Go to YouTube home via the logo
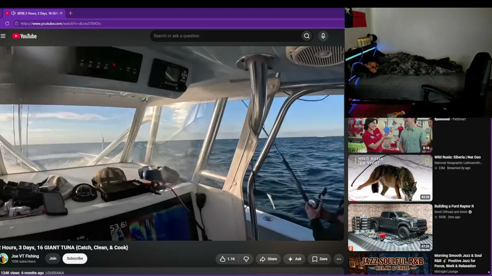The width and height of the screenshot is (492, 276). click(x=25, y=36)
